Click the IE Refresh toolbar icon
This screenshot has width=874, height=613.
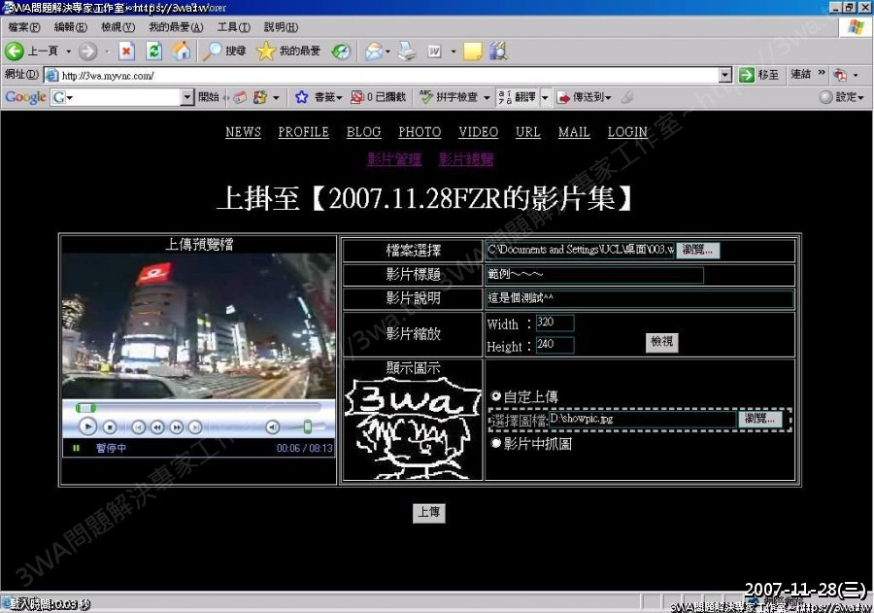coord(153,51)
